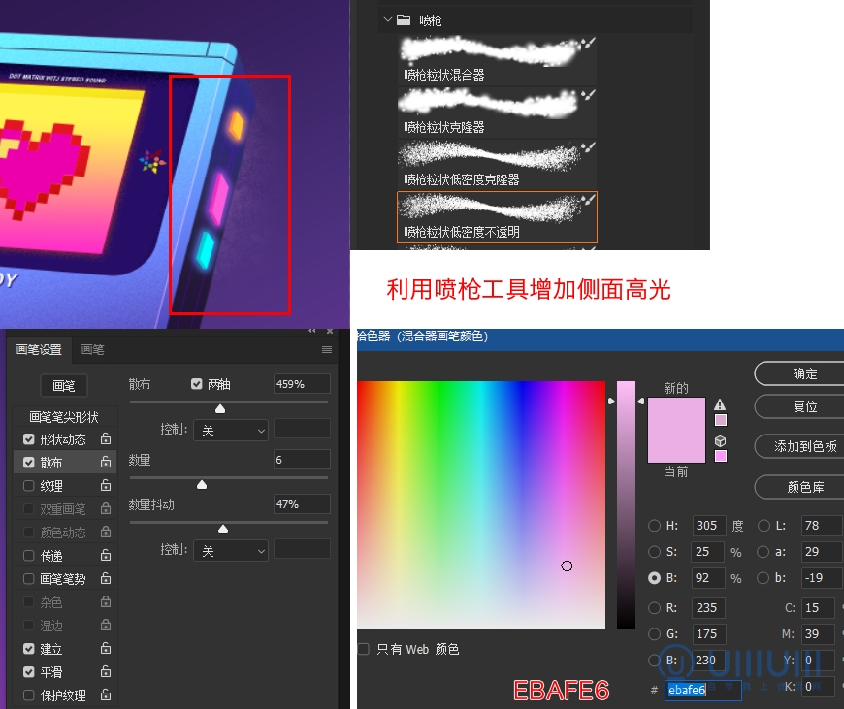Toggle the 建立 checkbox
Screen dimensions: 844x709
point(29,649)
